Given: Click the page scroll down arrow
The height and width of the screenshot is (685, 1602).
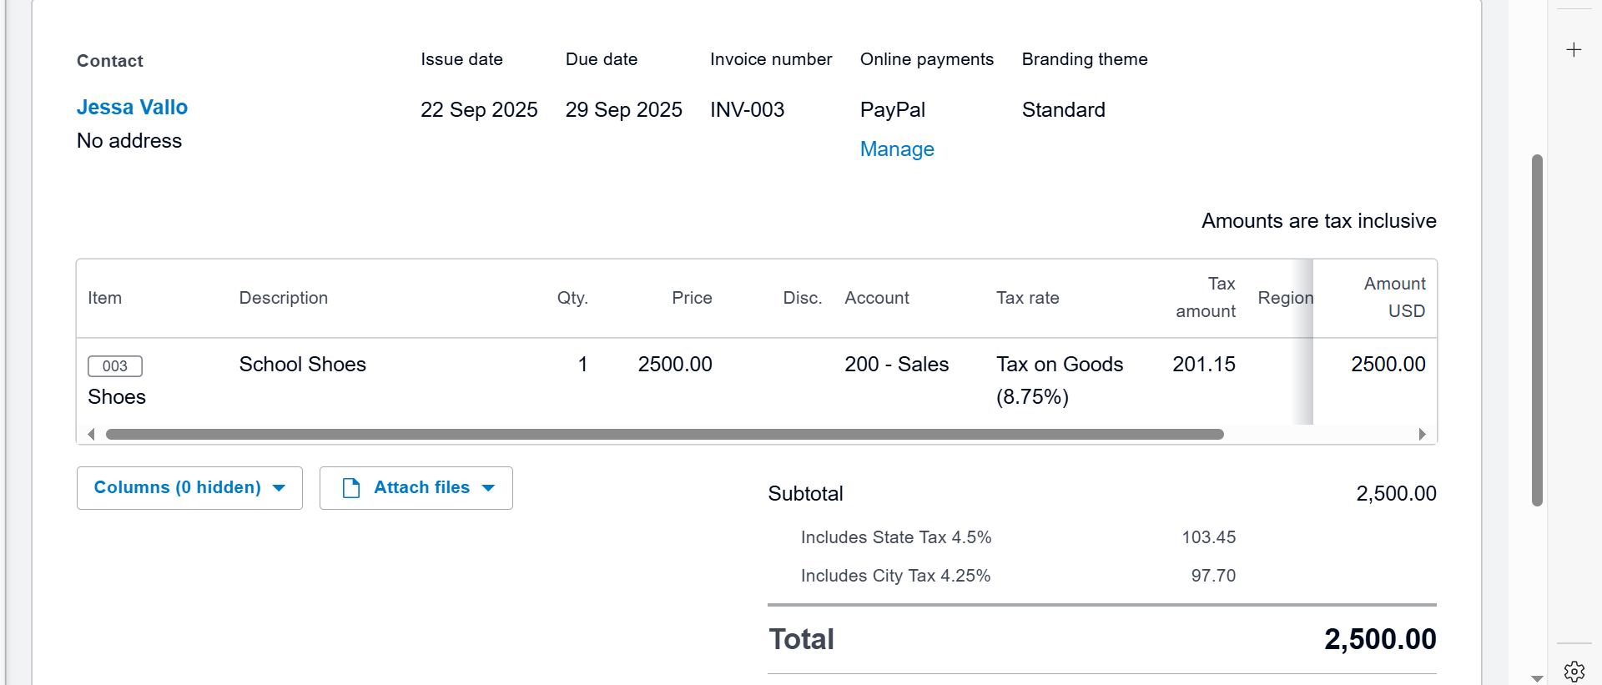Looking at the screenshot, I should click(1537, 678).
